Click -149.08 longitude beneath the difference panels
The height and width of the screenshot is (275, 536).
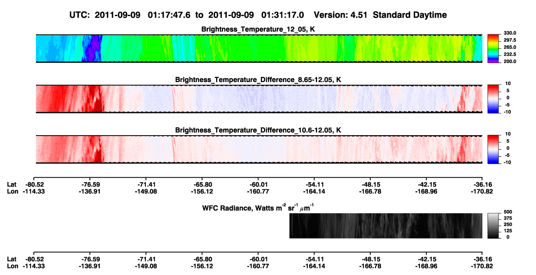tap(146, 191)
